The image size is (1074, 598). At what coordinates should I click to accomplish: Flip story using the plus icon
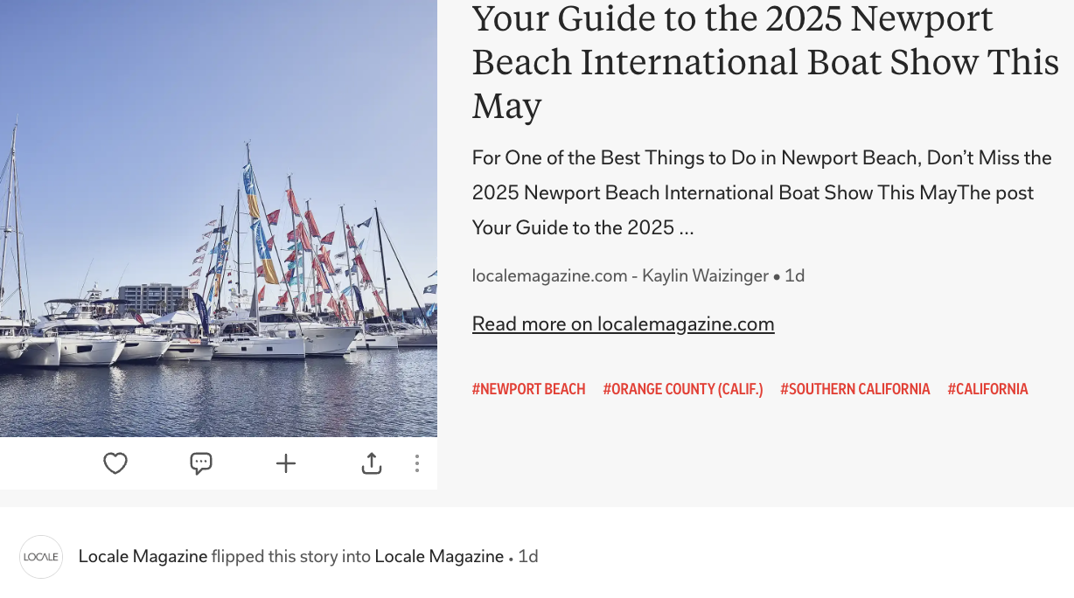click(286, 463)
